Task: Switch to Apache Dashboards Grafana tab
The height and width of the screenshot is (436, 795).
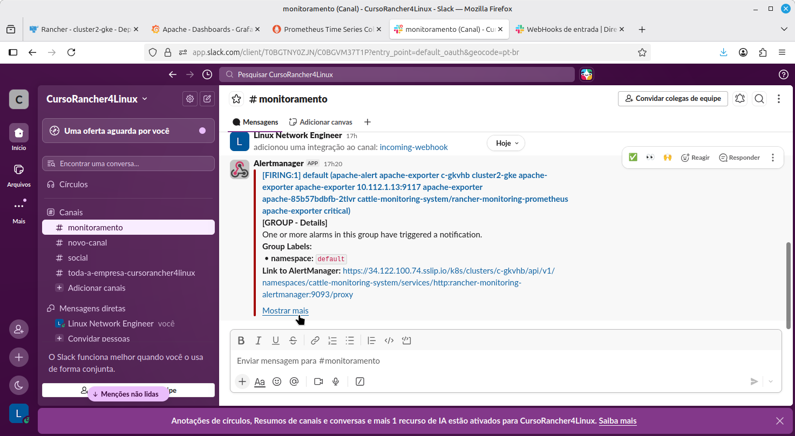Action: [x=206, y=29]
